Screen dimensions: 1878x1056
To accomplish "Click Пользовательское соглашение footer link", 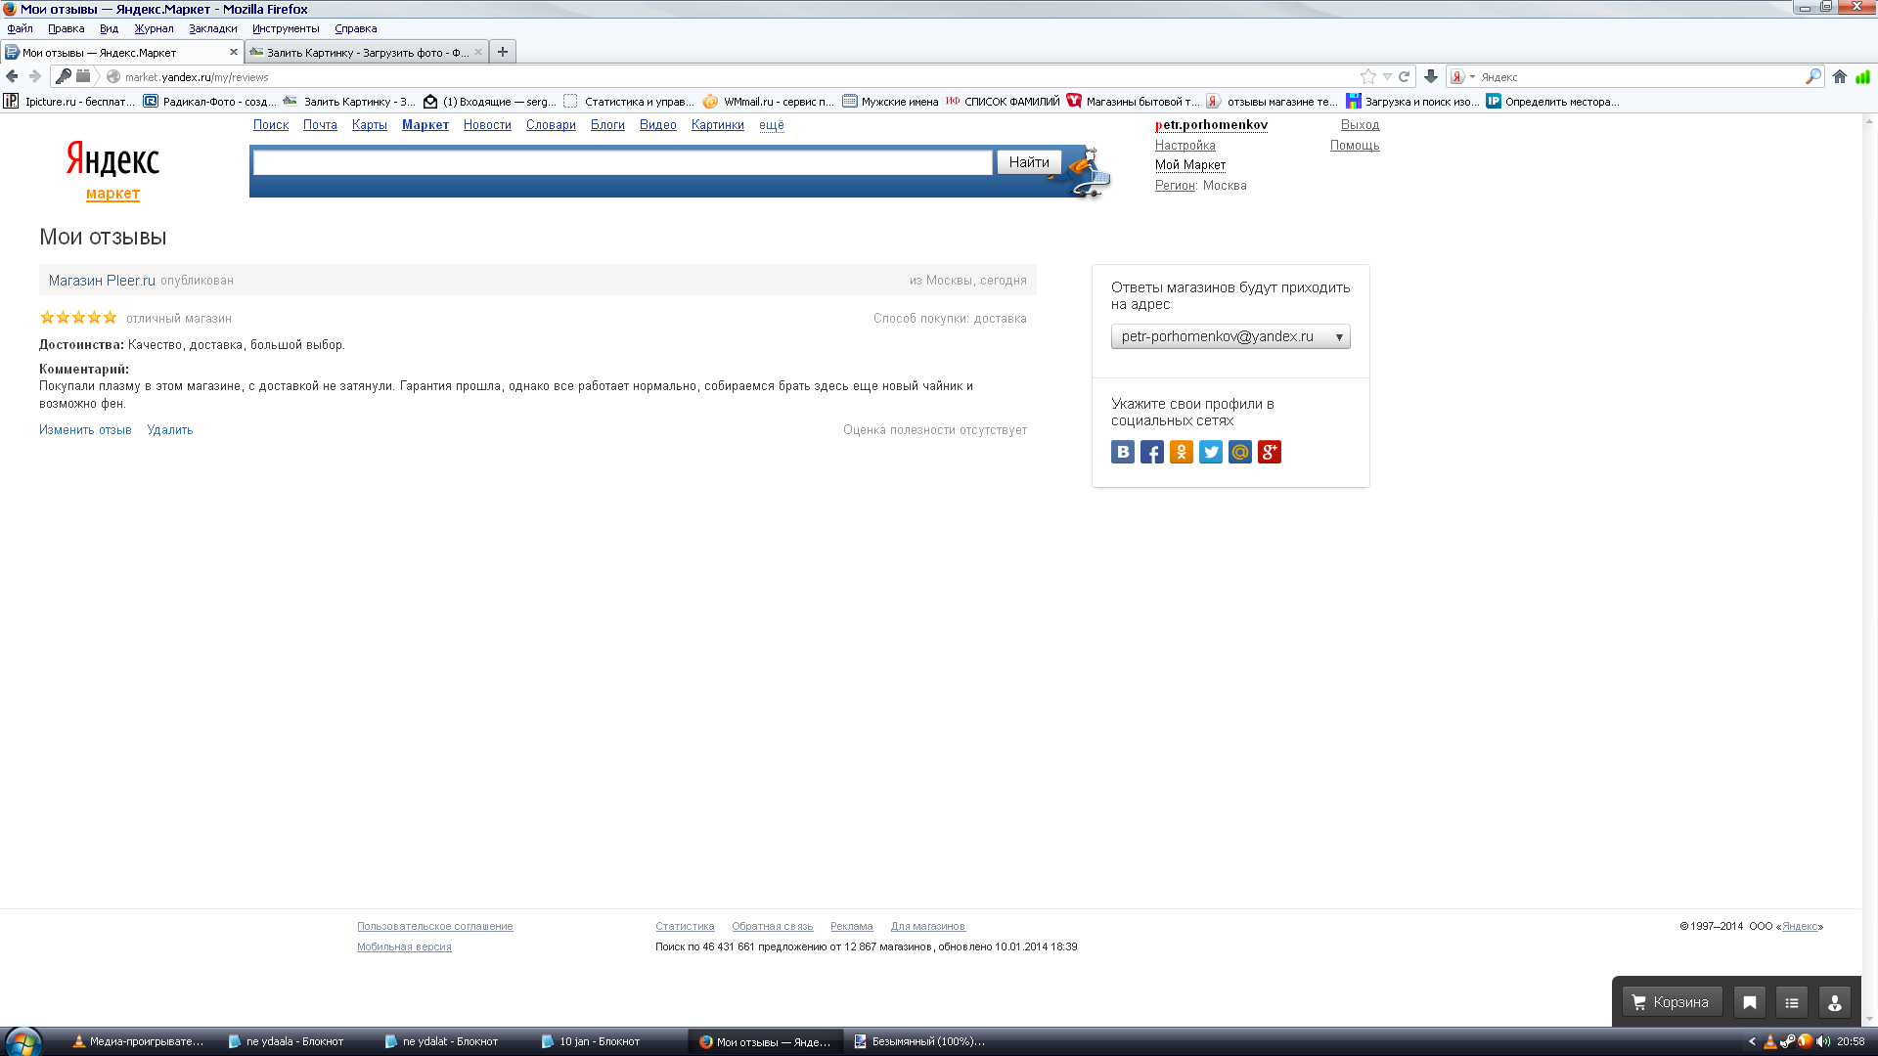I will (x=434, y=927).
